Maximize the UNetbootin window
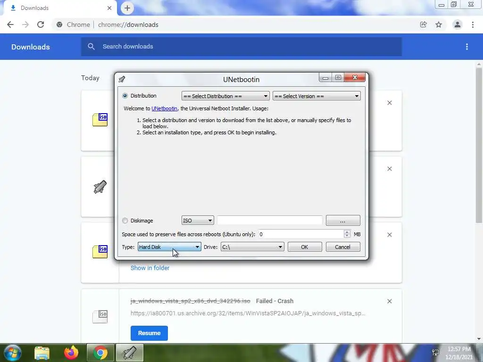The image size is (483, 362). [x=338, y=78]
